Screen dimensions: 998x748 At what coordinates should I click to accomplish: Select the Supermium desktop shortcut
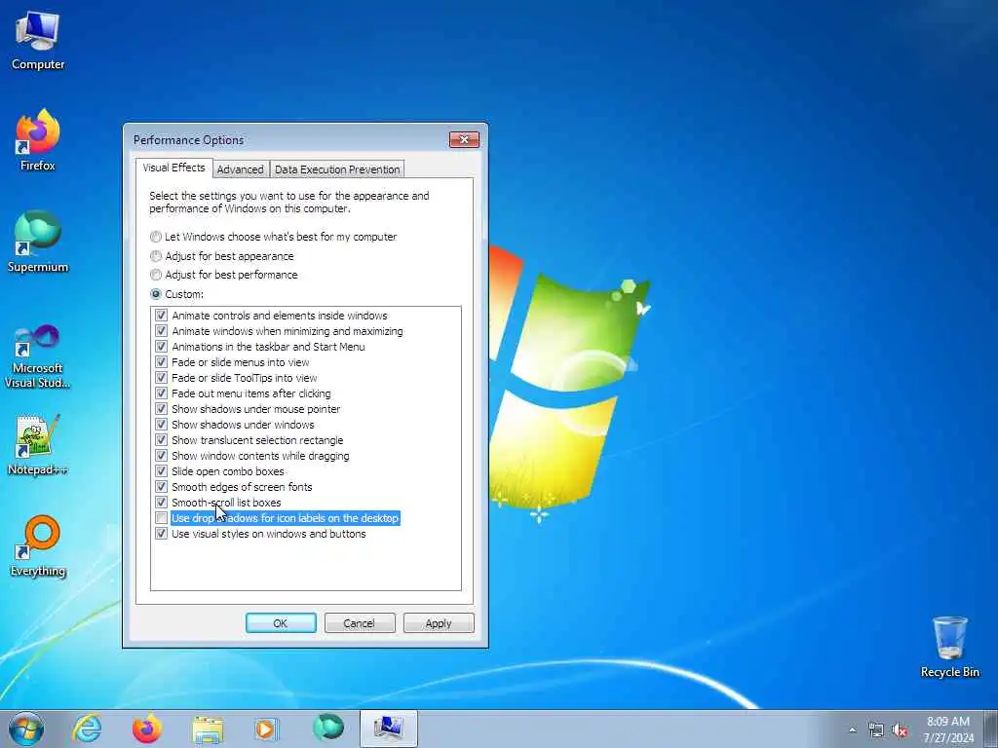(38, 242)
